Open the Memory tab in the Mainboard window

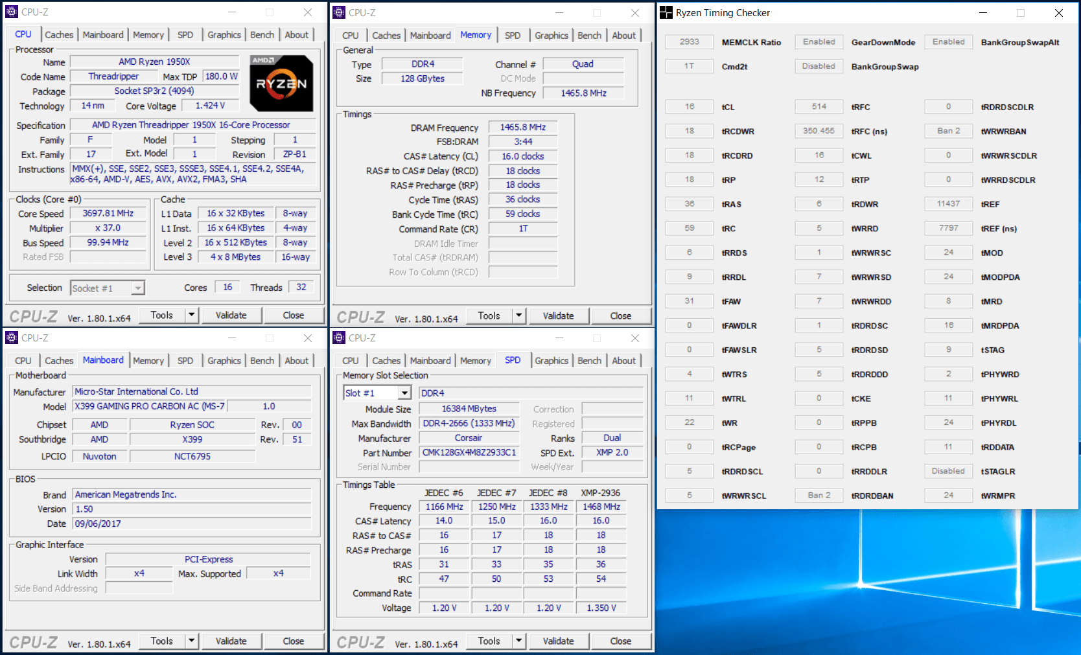point(148,361)
